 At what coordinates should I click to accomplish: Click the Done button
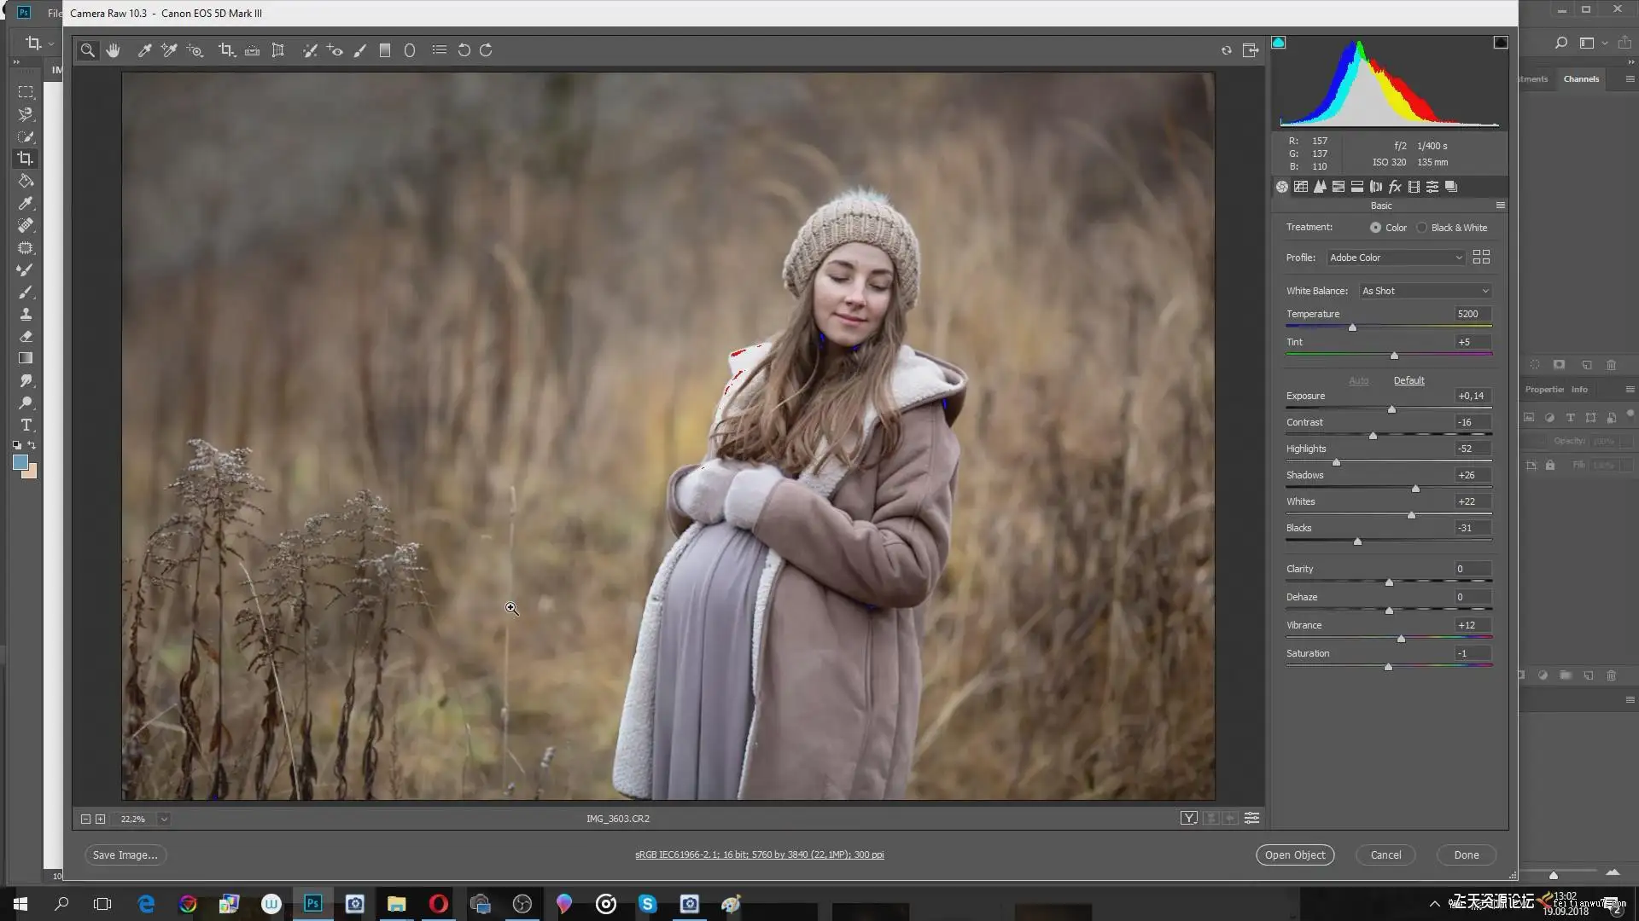coord(1466,854)
